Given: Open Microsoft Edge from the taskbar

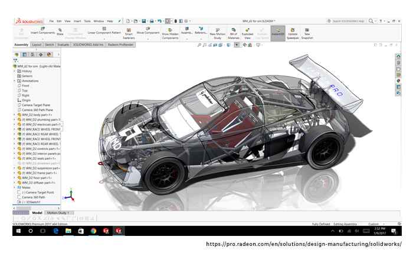Looking at the screenshot, I should 55,231.
